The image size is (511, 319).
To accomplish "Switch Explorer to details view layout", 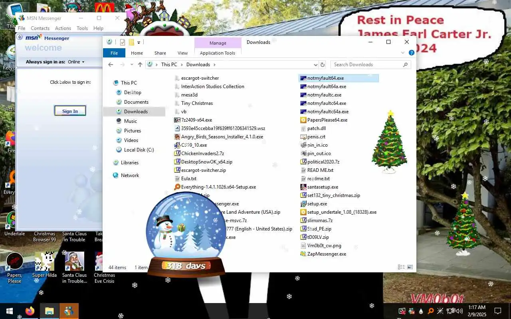I will [401, 267].
